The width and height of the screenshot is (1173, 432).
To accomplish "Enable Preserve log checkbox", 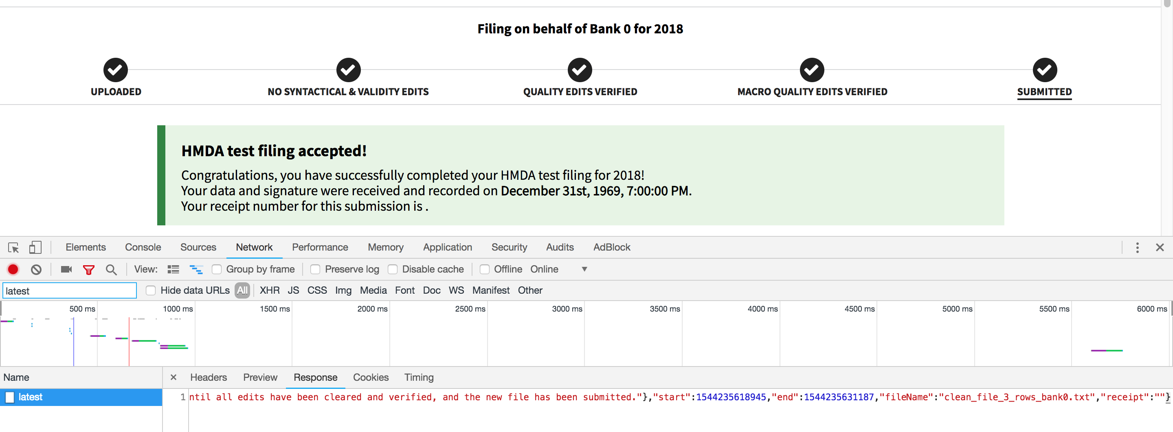I will [x=315, y=269].
